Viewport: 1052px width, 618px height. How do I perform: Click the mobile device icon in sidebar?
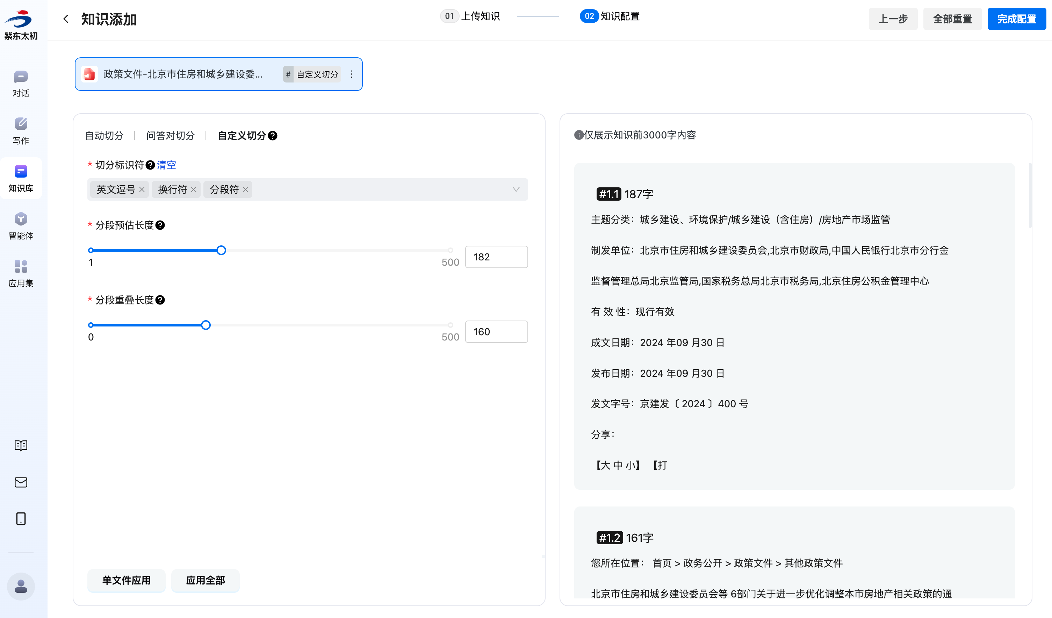pyautogui.click(x=21, y=519)
